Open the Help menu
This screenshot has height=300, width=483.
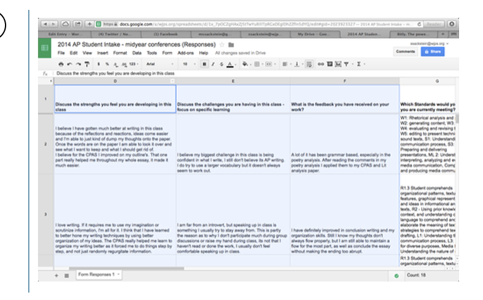tap(203, 53)
